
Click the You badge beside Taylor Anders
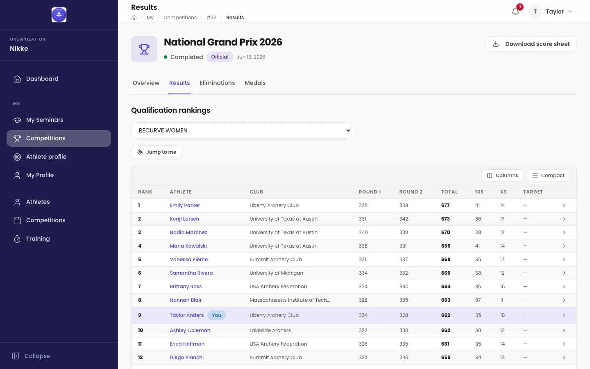pyautogui.click(x=217, y=315)
